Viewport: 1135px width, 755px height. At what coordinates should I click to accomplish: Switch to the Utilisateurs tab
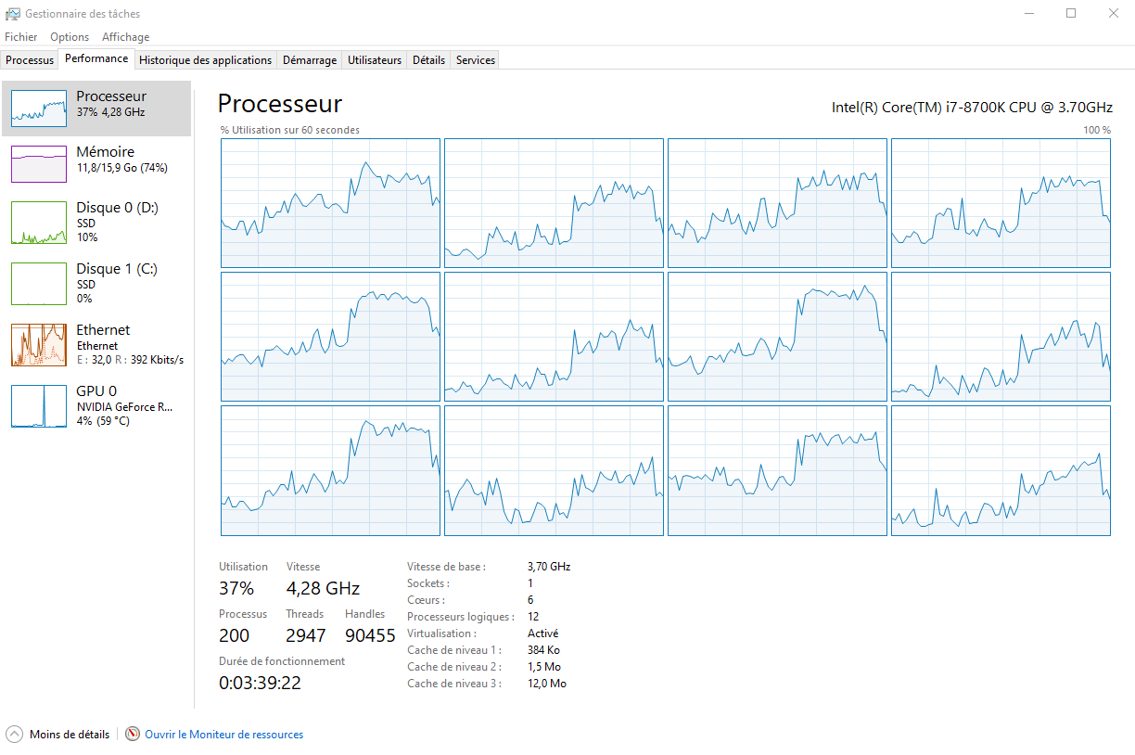pos(375,60)
